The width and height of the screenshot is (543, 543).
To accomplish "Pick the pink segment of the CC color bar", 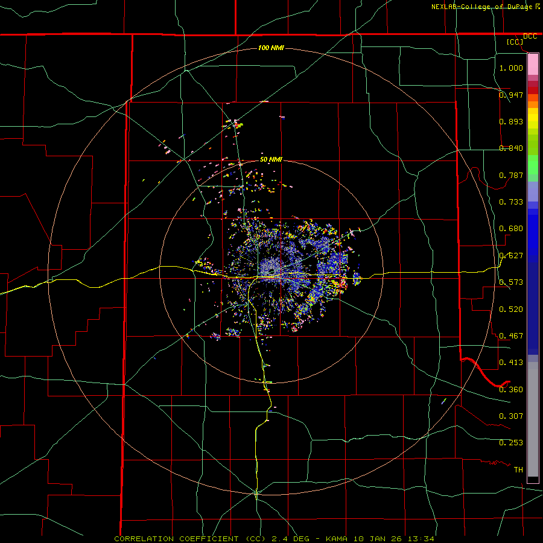I will click(533, 65).
